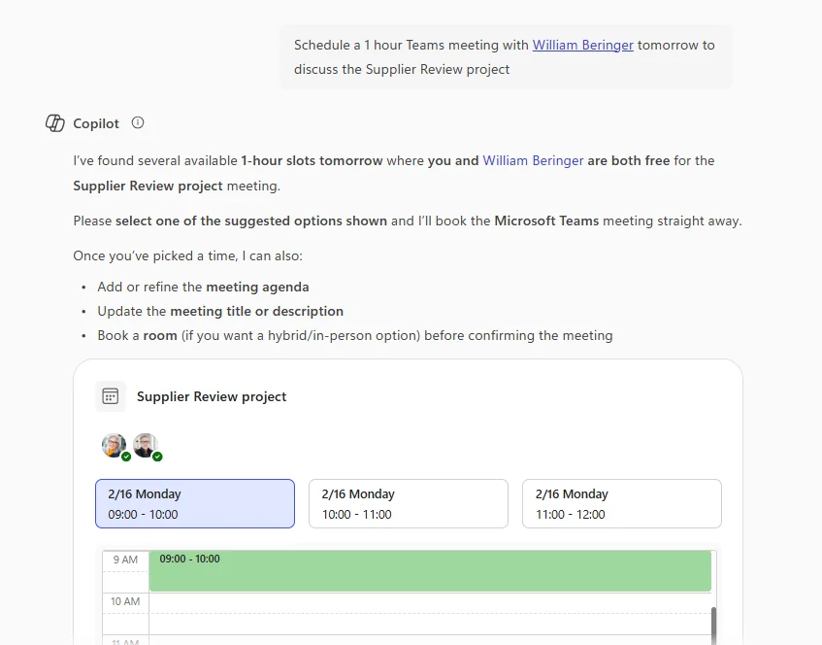Image resolution: width=822 pixels, height=645 pixels.
Task: Click the 10 AM time label
Action: (x=125, y=601)
